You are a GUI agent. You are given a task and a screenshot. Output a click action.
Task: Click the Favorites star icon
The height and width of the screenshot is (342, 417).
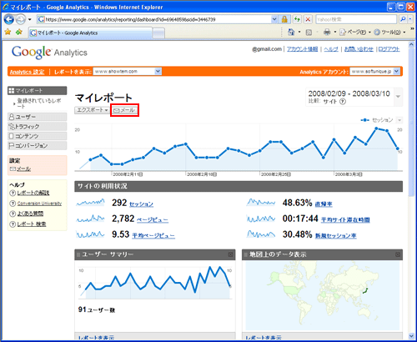point(8,33)
